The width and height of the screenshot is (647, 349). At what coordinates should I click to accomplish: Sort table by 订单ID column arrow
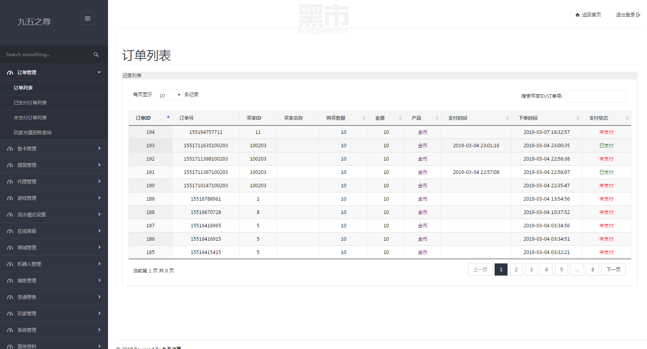[x=168, y=117]
